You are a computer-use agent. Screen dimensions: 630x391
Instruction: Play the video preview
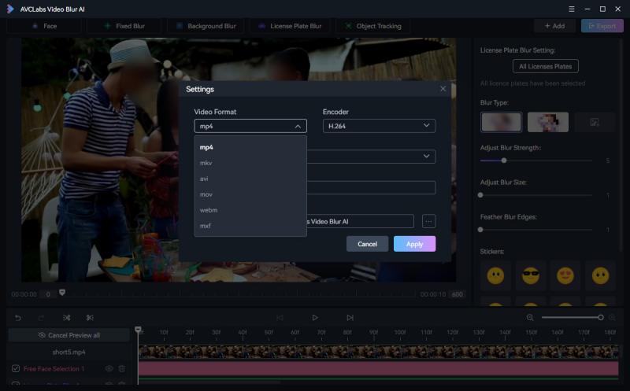point(314,318)
